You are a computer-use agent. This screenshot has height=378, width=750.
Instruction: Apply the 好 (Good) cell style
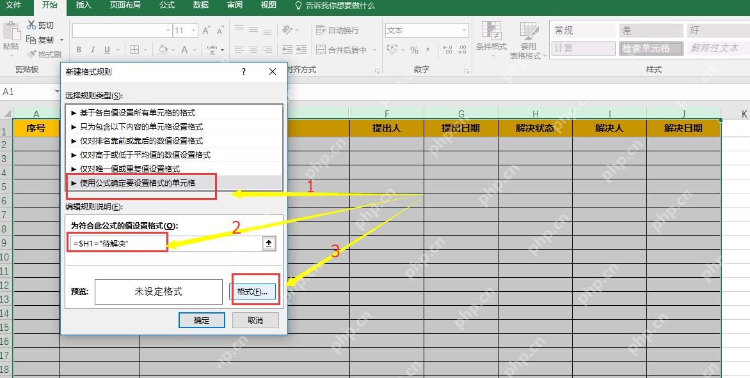tap(719, 31)
